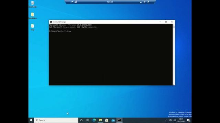Select Command Prompt taskbar button
Image resolution: width=220 pixels, height=123 pixels.
(x=119, y=120)
